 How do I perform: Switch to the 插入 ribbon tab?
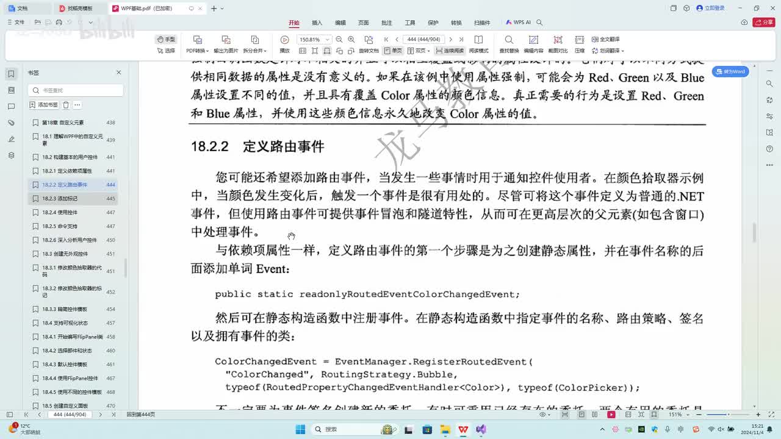(317, 23)
